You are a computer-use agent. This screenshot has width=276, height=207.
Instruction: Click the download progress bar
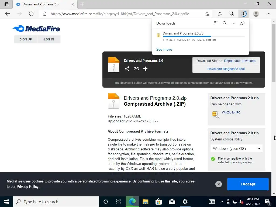204,36
